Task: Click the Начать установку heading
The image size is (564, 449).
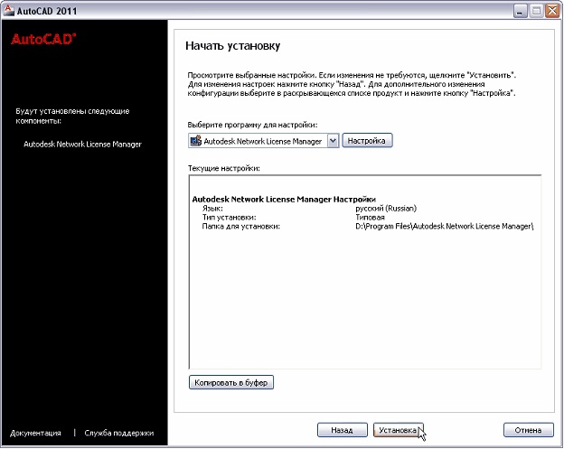Action: tap(232, 46)
